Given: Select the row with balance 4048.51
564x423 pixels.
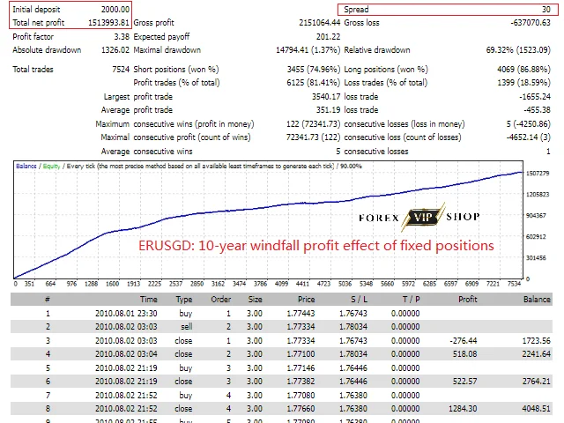Looking at the screenshot, I should 281,409.
